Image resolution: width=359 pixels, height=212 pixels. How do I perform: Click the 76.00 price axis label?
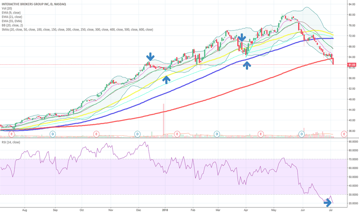[x=351, y=25]
